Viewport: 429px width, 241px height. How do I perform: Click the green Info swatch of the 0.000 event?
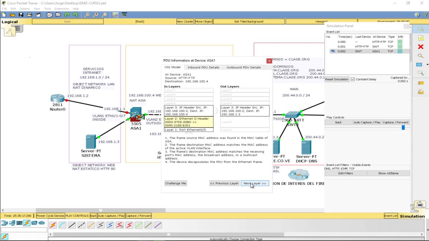[400, 42]
